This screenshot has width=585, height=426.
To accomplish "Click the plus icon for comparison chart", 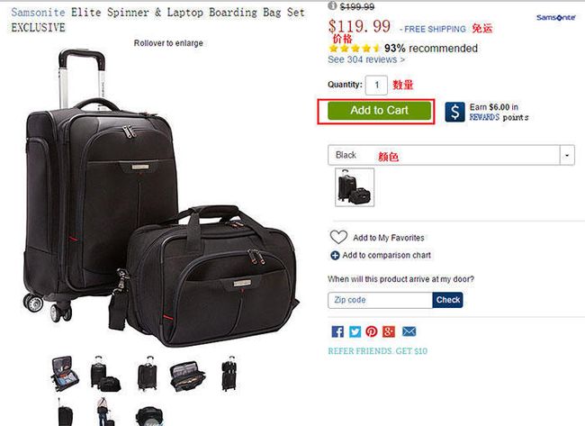I will [x=335, y=256].
